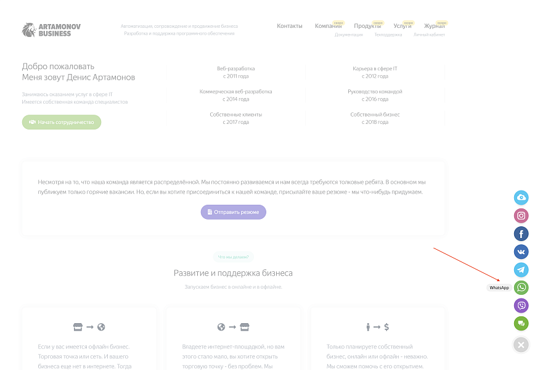Click the VK social icon
This screenshot has height=370, width=548.
(x=521, y=251)
